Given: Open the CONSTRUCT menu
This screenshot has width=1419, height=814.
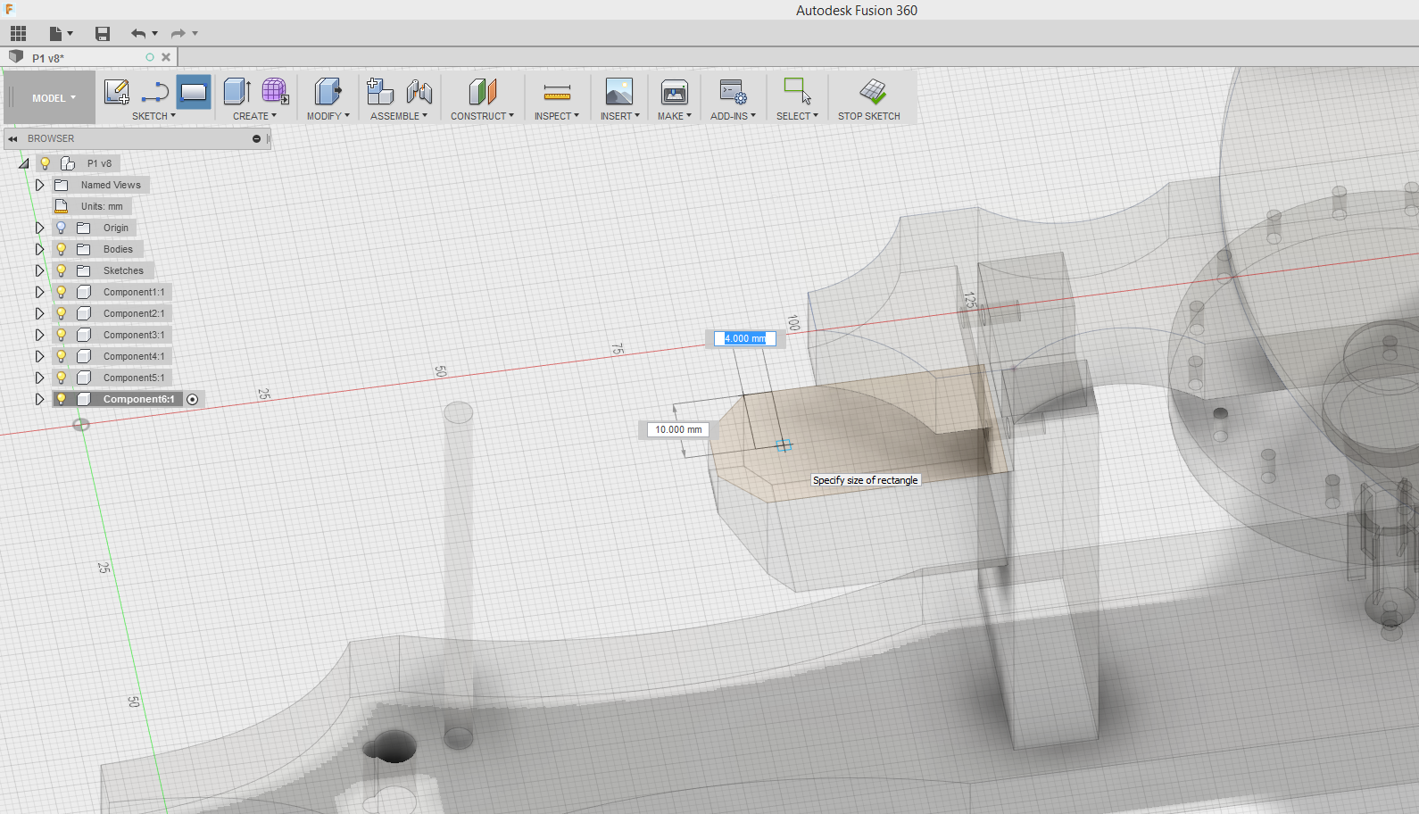Looking at the screenshot, I should pos(482,116).
